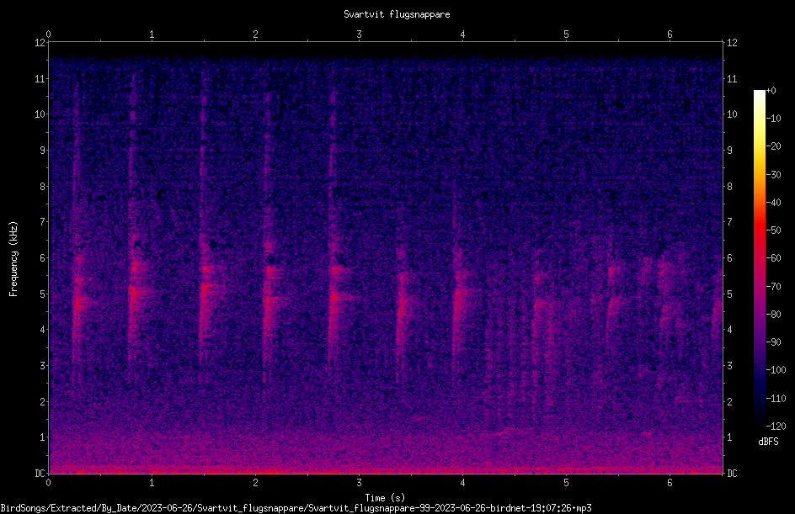795x514 pixels.
Task: Click the 'Time (s)' axis label
Action: pyautogui.click(x=386, y=498)
